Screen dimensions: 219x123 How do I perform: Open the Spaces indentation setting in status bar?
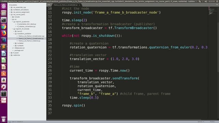click(x=201, y=122)
